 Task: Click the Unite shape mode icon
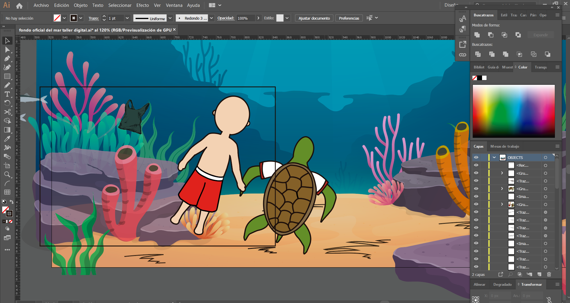[477, 35]
